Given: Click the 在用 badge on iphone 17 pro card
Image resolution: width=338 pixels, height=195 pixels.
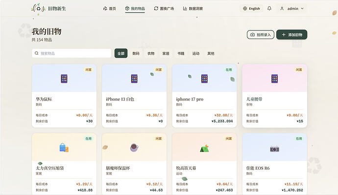Looking at the screenshot, I should 229,70.
